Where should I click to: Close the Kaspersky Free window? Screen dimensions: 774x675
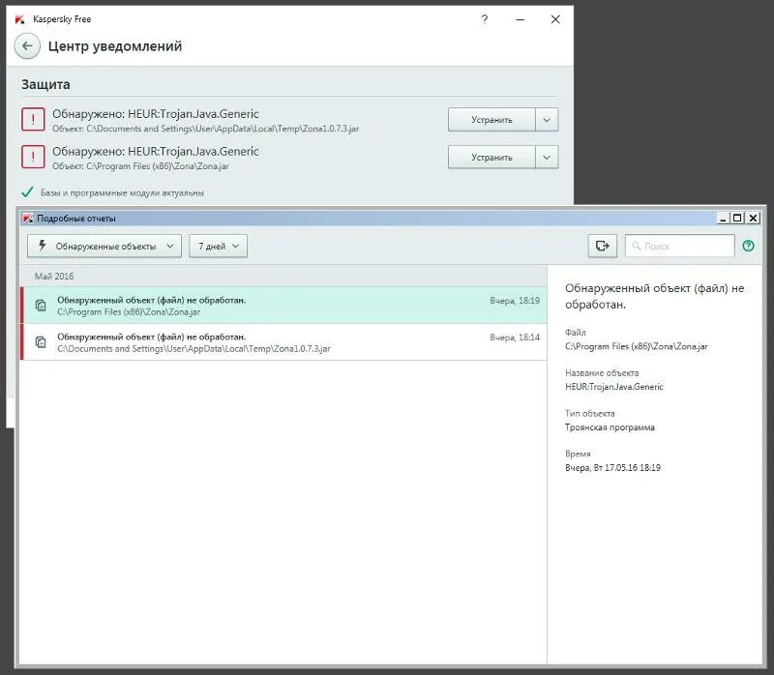pos(555,19)
